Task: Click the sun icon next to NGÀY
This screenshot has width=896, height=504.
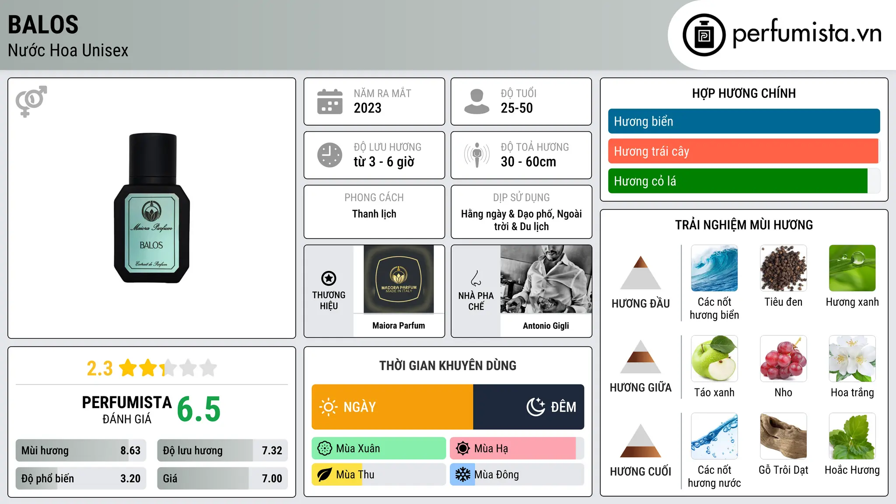Action: (328, 407)
